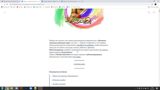Open the screen recorder red button icon
Viewport: 160px width, 90px height.
coord(40,88)
